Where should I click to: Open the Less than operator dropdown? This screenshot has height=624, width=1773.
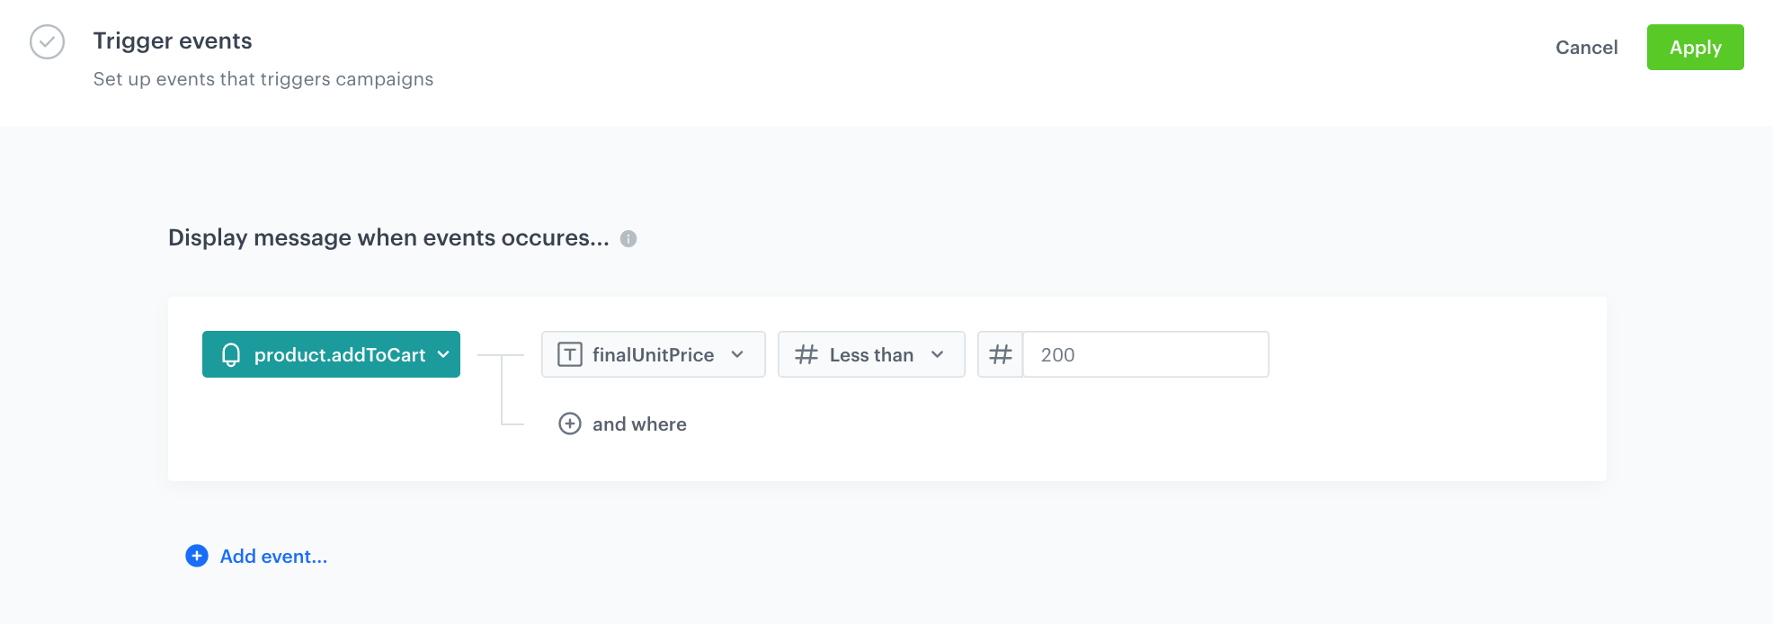tap(870, 355)
